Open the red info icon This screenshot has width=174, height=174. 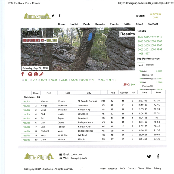[x=36, y=74]
